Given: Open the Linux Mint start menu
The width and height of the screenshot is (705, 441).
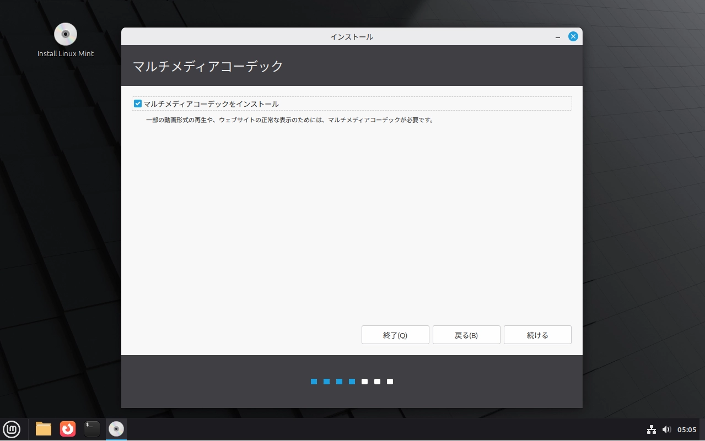Looking at the screenshot, I should [x=12, y=429].
